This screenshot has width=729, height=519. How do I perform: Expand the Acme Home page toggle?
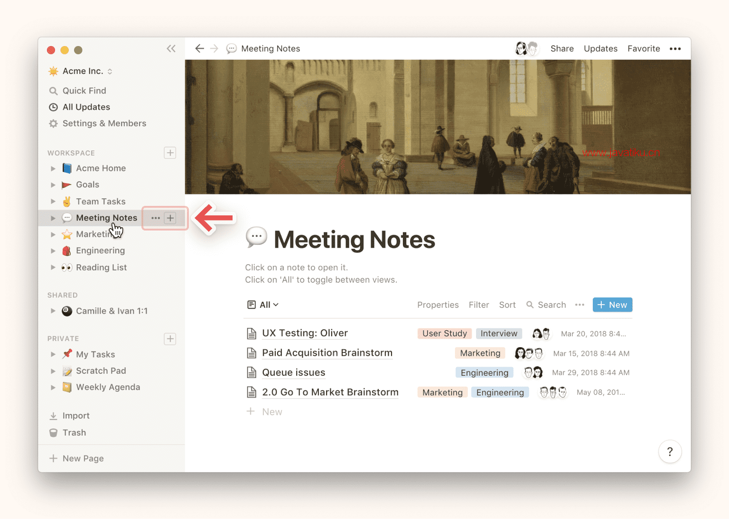(53, 168)
